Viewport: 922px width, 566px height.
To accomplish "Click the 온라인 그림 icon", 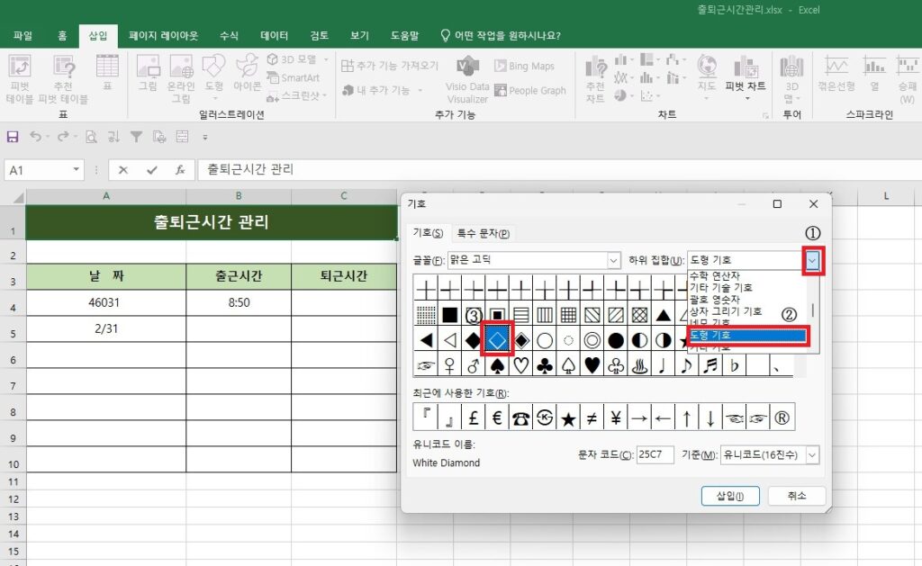I will (181, 79).
